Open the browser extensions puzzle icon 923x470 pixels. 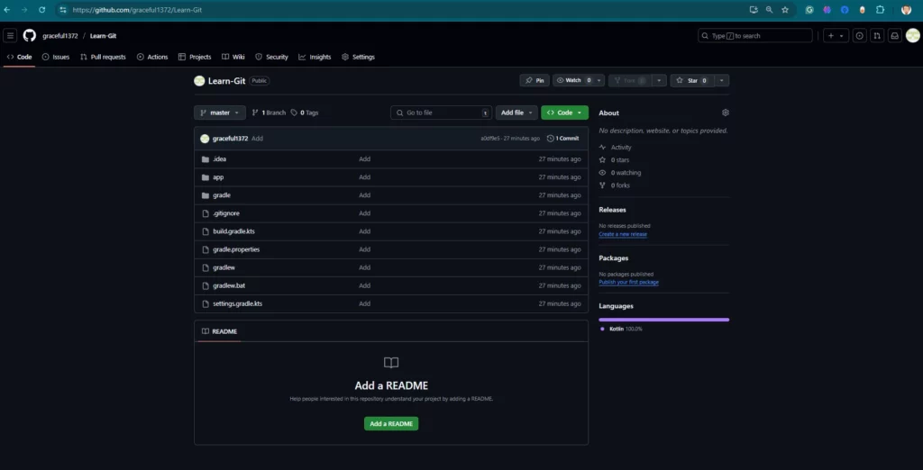click(x=880, y=10)
